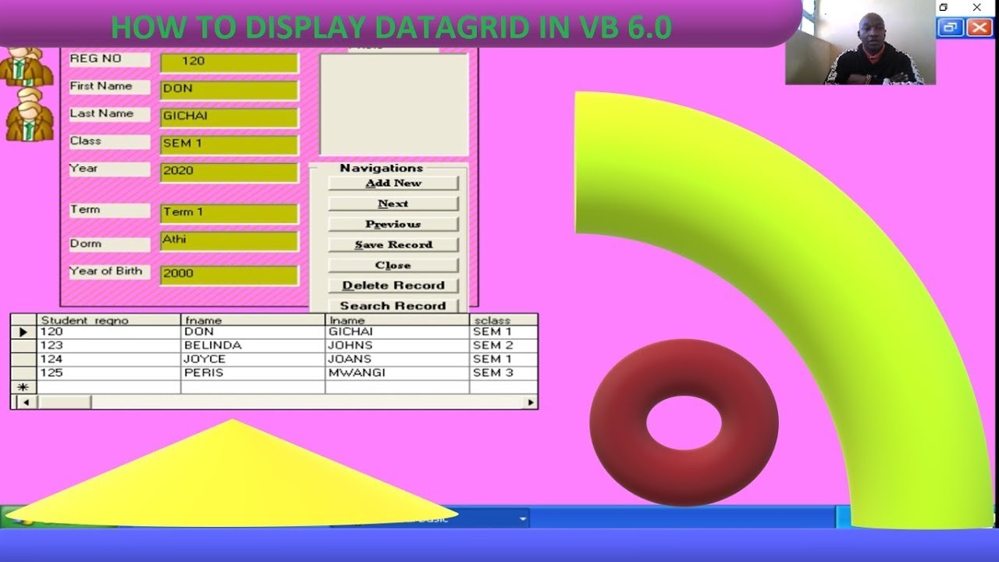Click the Year field showing 2020

[x=229, y=172]
